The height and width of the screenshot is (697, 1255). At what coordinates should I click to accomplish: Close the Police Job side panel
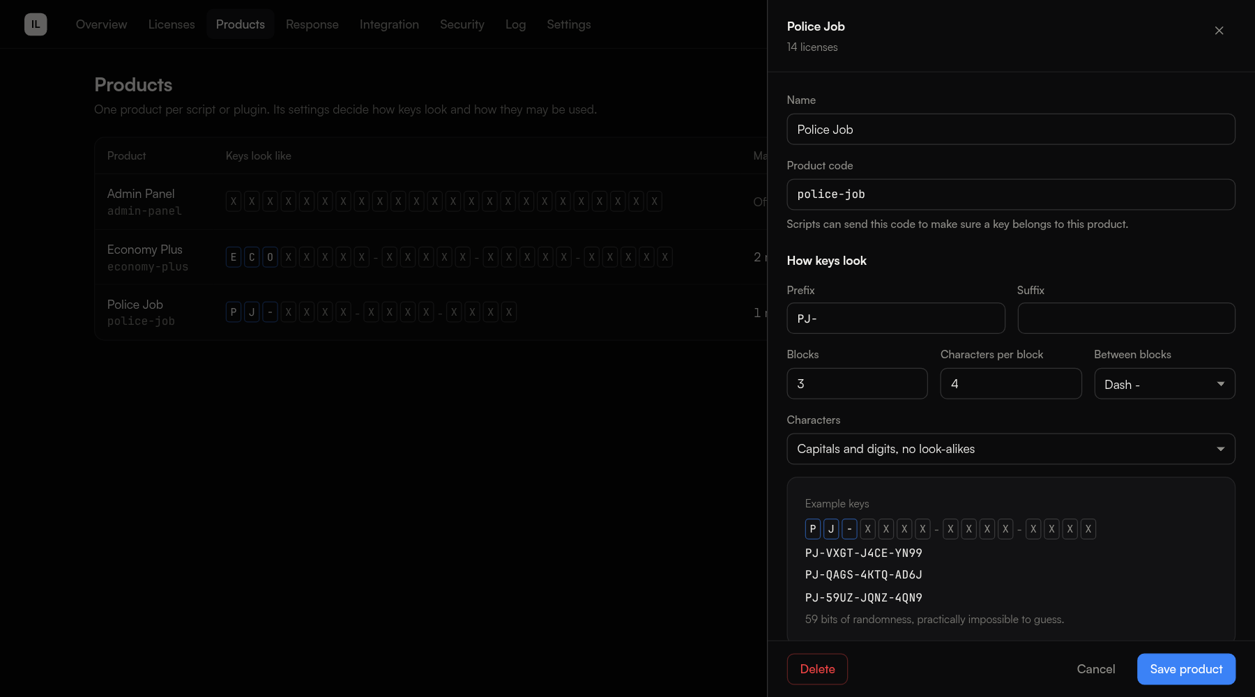click(1219, 31)
